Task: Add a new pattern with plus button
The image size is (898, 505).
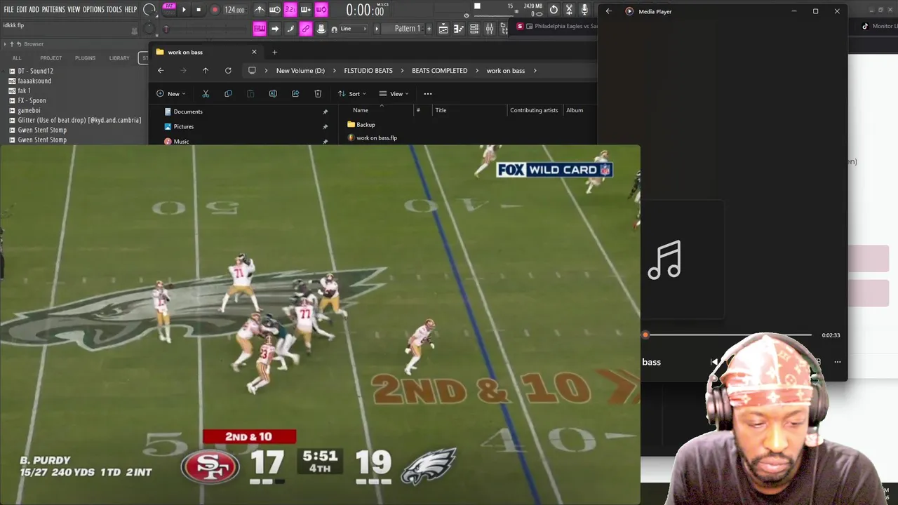Action: 428,29
